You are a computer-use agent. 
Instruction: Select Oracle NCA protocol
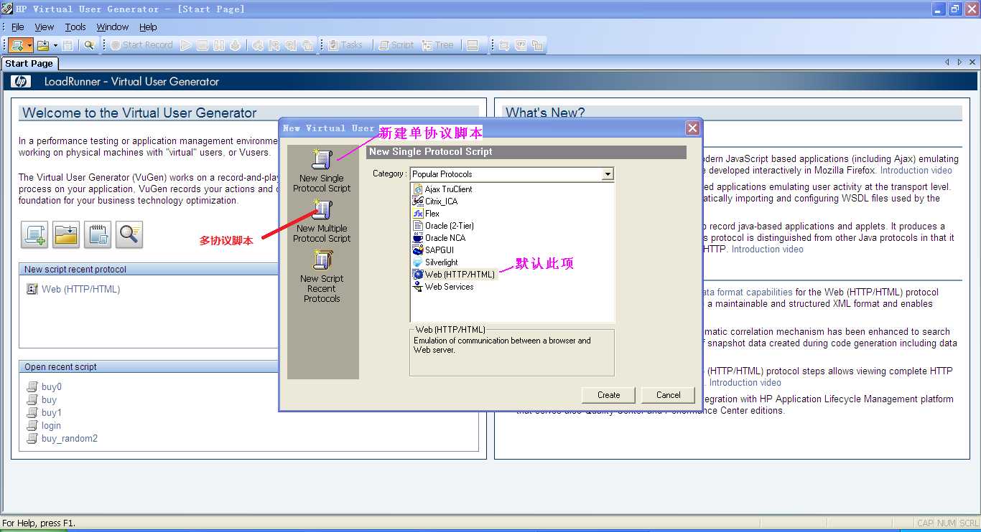pyautogui.click(x=440, y=238)
